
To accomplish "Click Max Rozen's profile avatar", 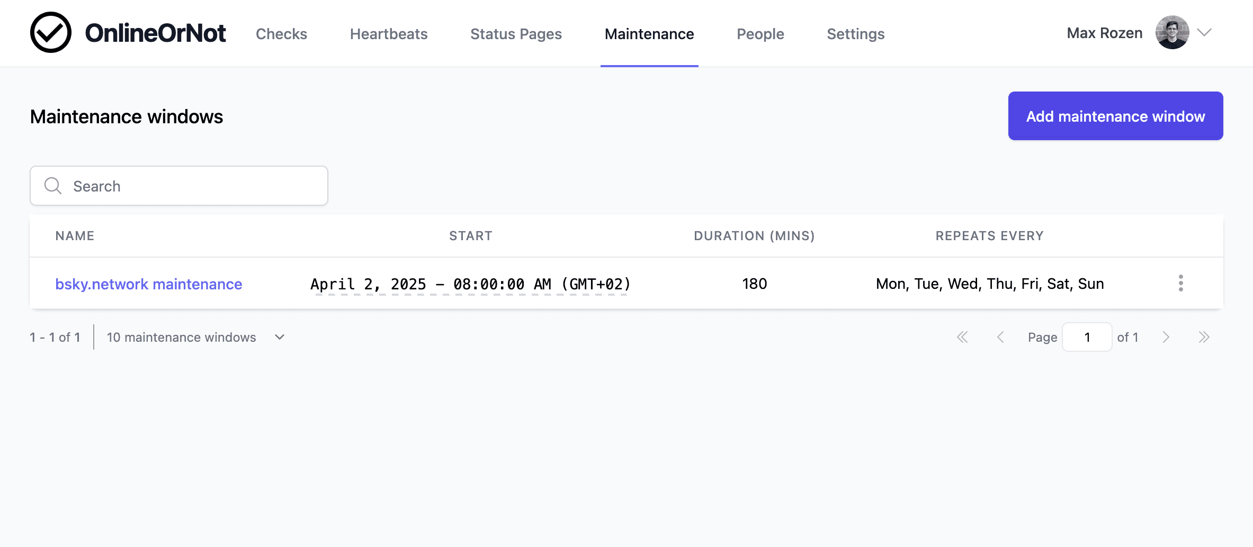I will [1172, 32].
